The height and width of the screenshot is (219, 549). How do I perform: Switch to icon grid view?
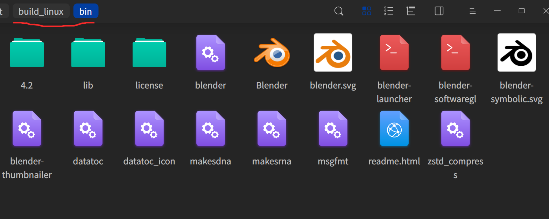coord(366,11)
